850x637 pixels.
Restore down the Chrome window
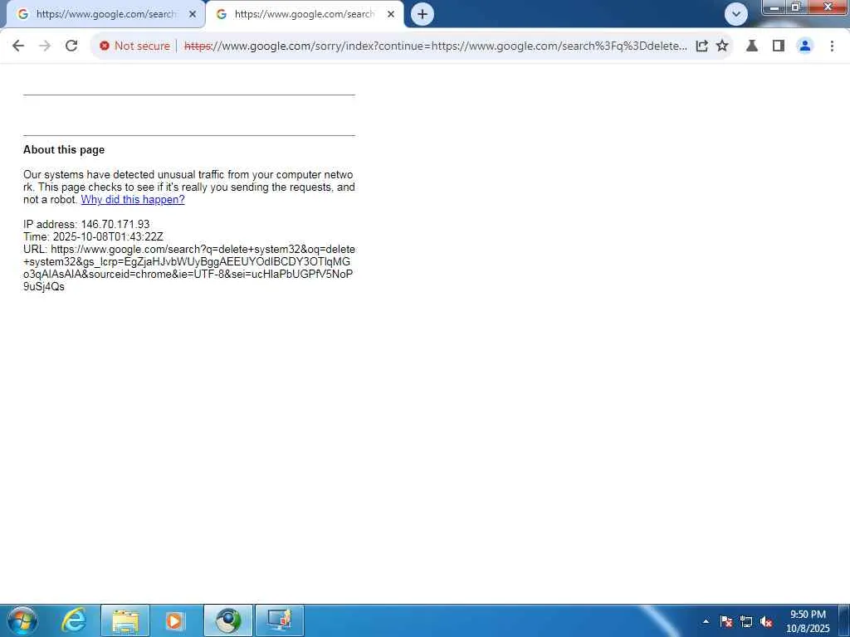[x=796, y=7]
